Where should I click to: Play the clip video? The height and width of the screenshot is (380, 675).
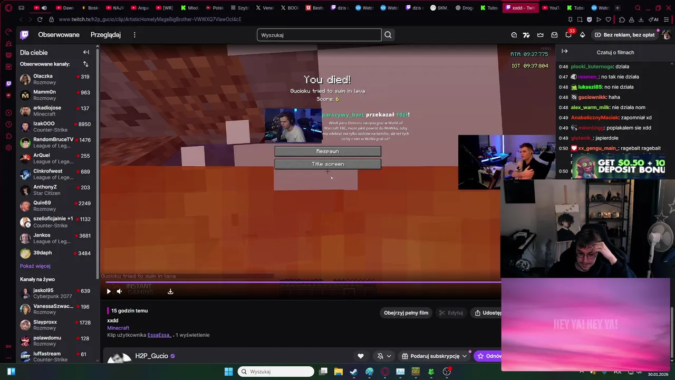[109, 291]
